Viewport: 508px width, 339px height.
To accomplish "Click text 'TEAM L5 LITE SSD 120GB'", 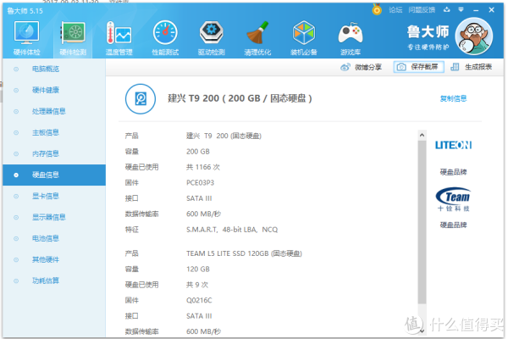I will pos(228,253).
